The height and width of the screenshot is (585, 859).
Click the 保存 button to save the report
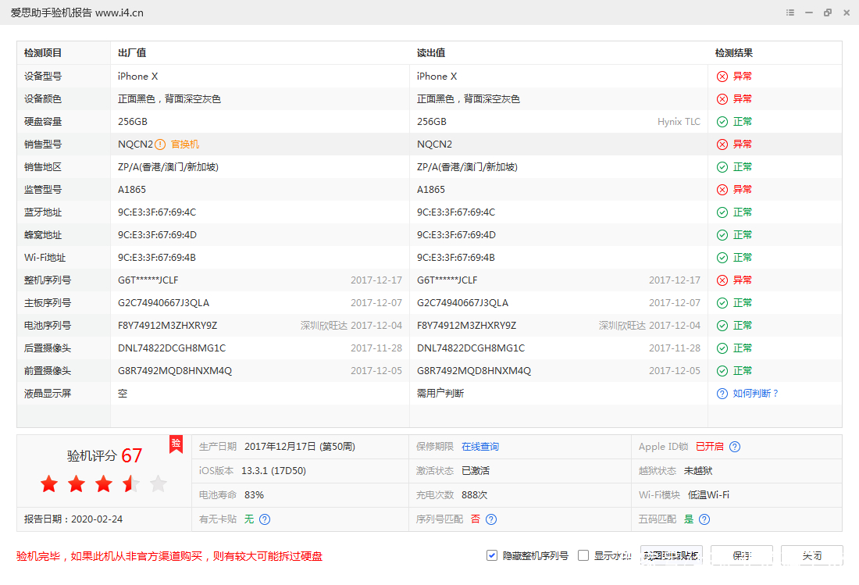tap(740, 555)
